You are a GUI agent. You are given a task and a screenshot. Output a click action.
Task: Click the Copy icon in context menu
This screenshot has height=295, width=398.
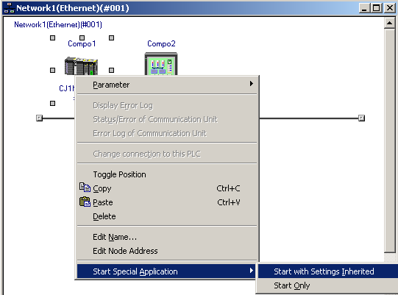pyautogui.click(x=85, y=188)
